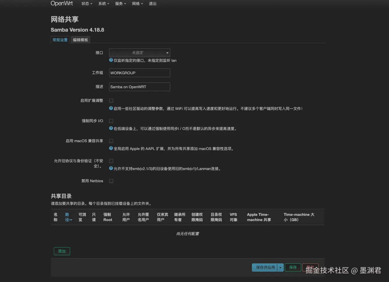The height and width of the screenshot is (282, 389).
Task: Open the OpenWrt home logo link
Action: click(62, 3)
